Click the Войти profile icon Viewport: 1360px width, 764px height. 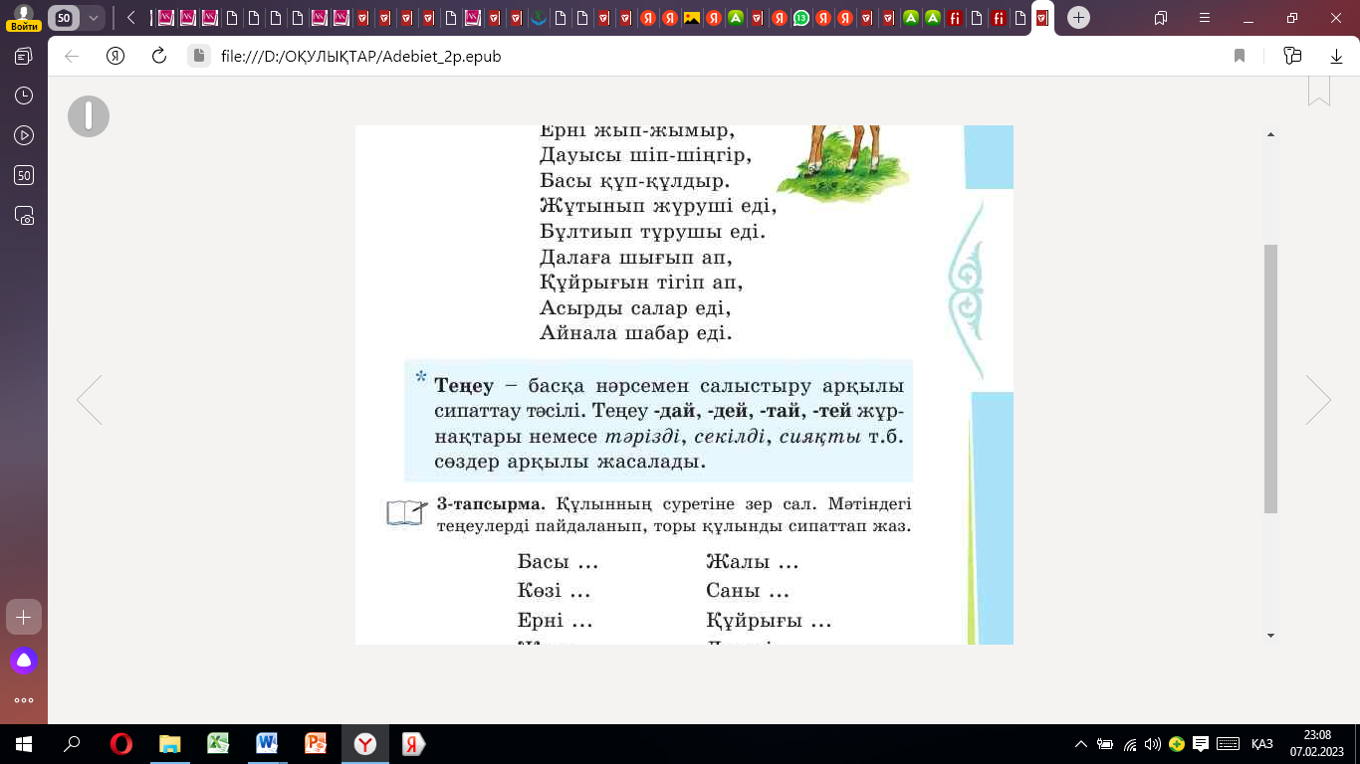pos(23,18)
